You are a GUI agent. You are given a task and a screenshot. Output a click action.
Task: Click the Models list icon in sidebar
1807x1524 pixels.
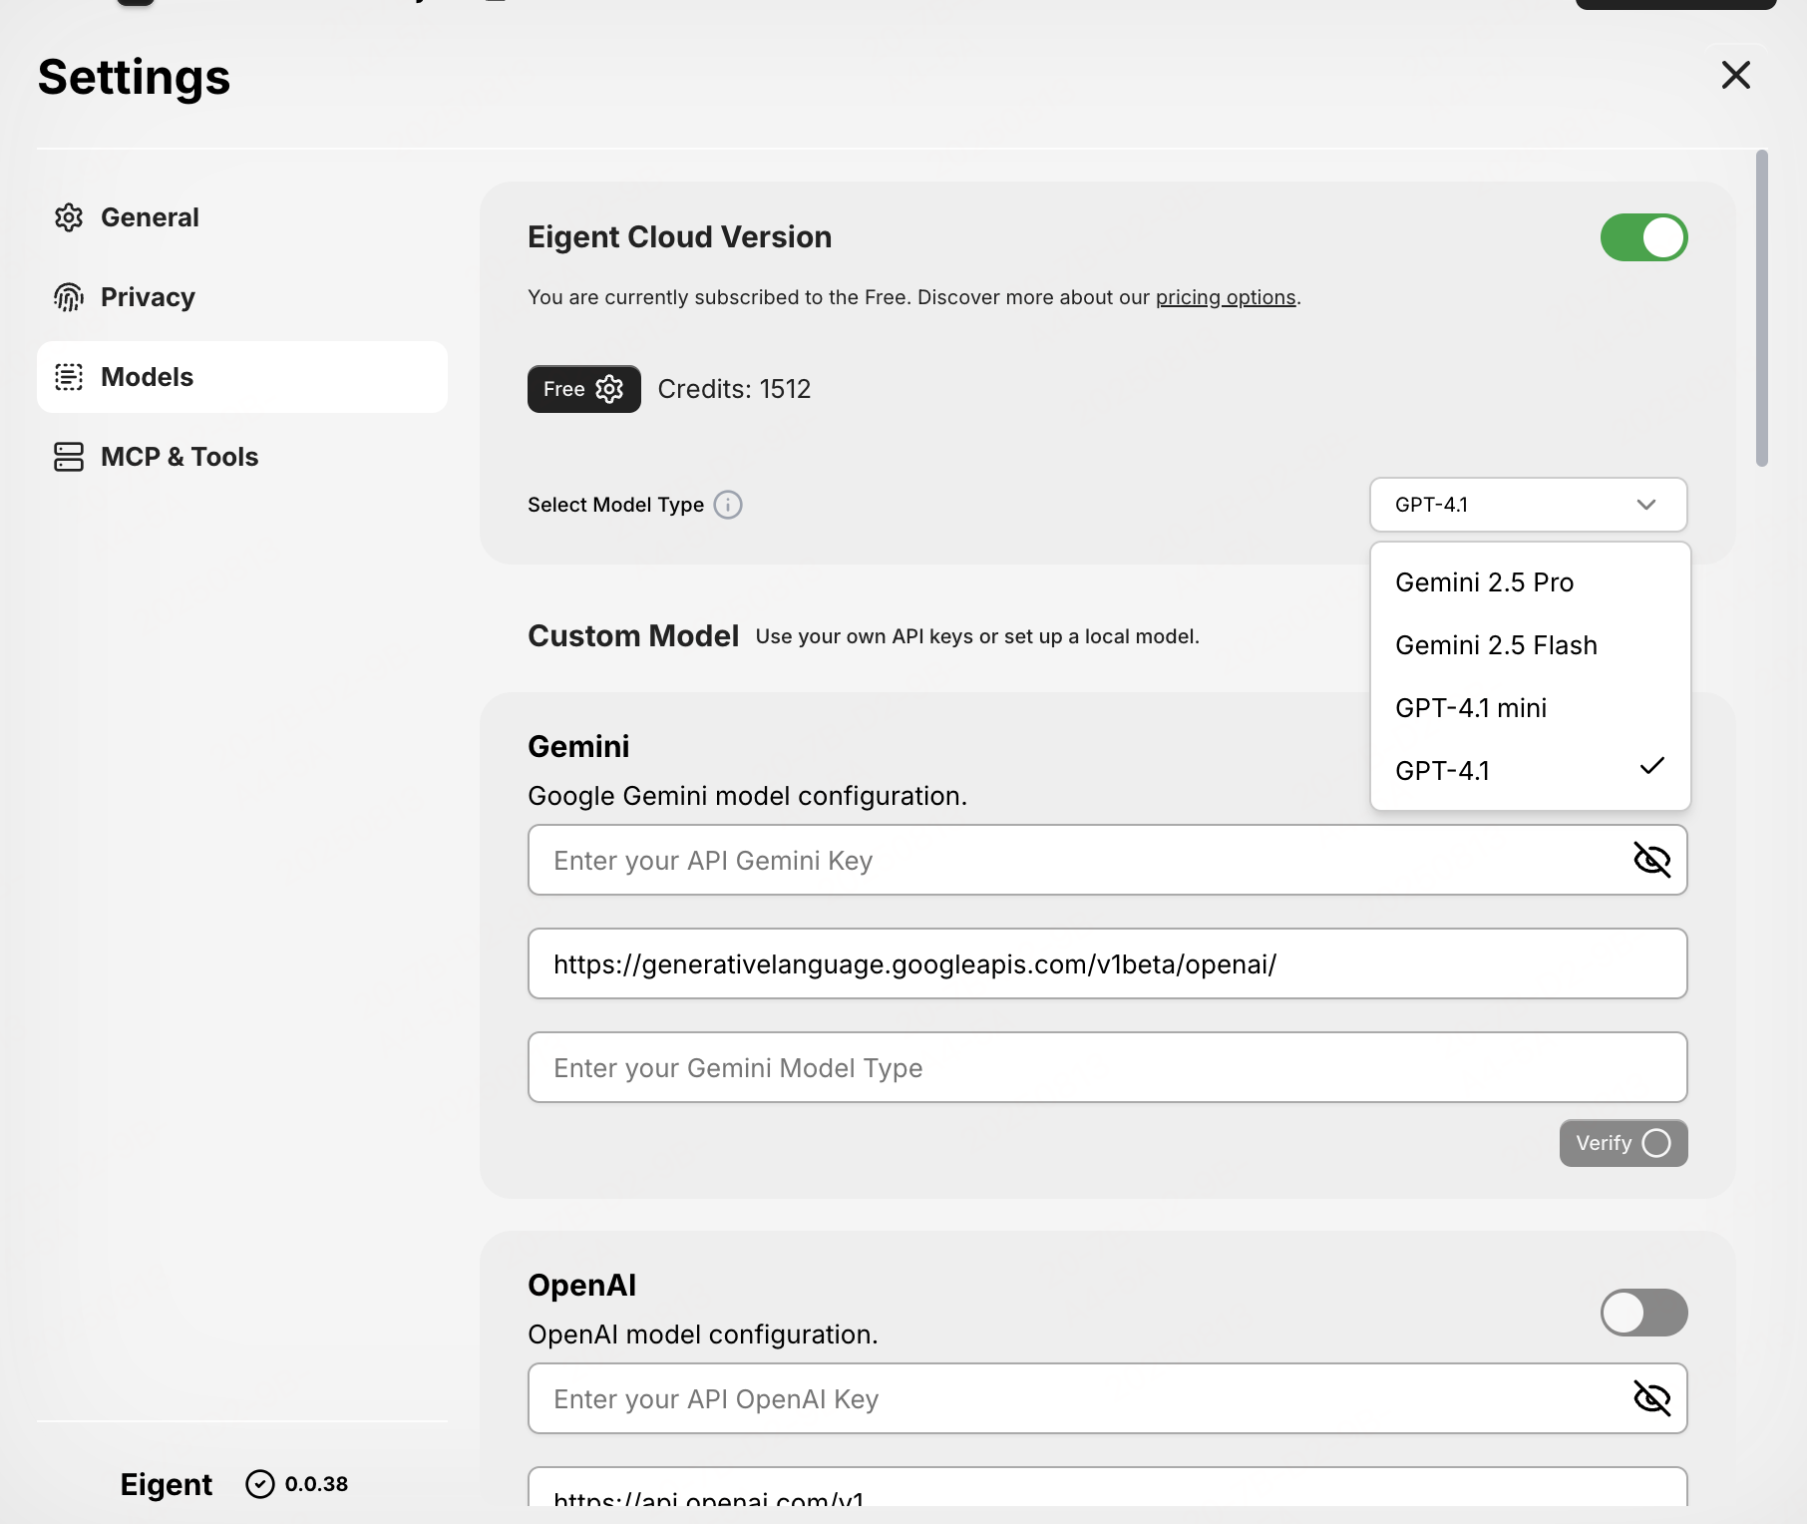point(69,377)
